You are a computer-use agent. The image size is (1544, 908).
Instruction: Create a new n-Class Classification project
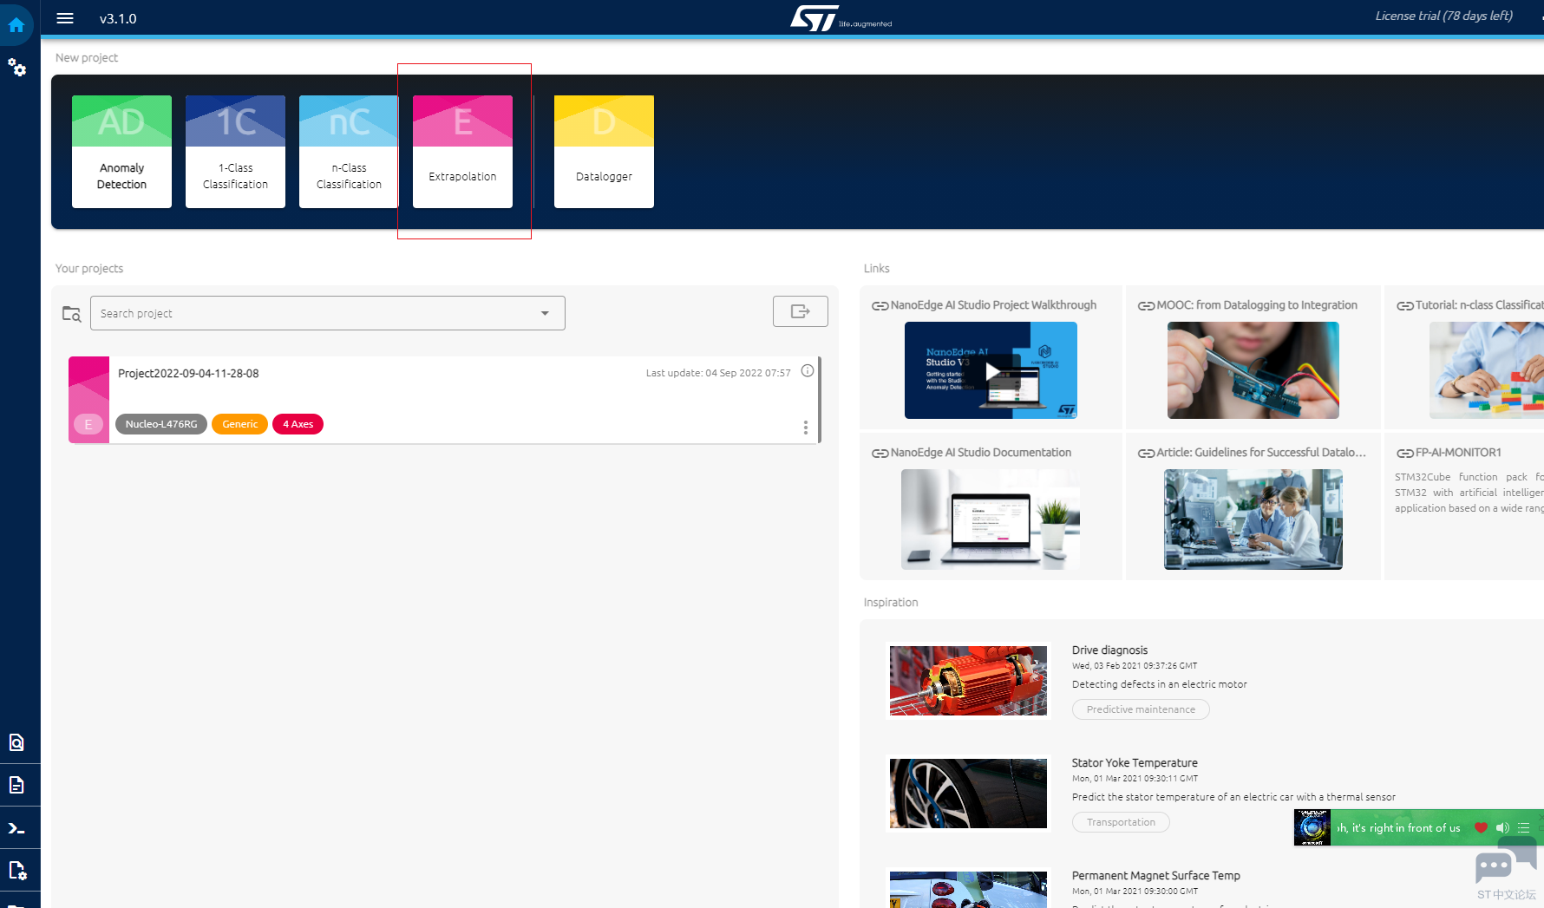tap(349, 152)
